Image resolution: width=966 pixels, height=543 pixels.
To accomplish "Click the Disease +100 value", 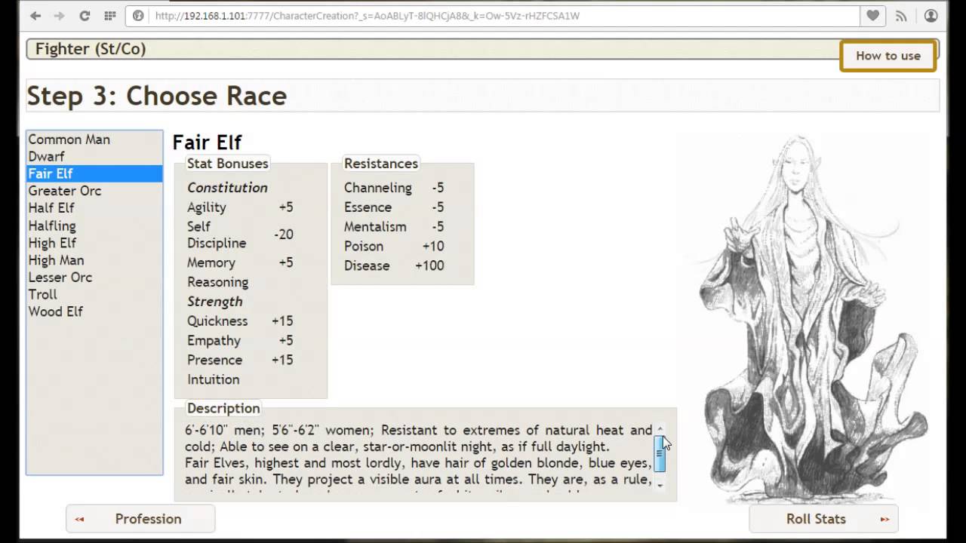I will point(429,266).
